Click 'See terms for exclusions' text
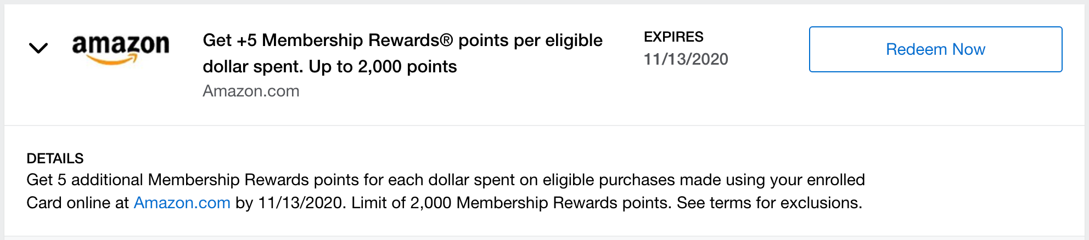1089x240 pixels. click(x=769, y=203)
